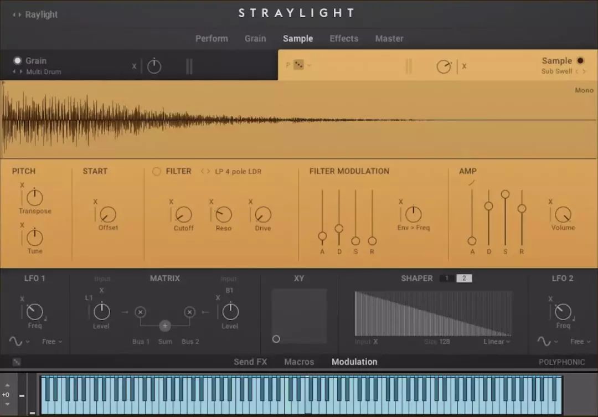Click the Raylight preset name
598x417 pixels.
[41, 14]
